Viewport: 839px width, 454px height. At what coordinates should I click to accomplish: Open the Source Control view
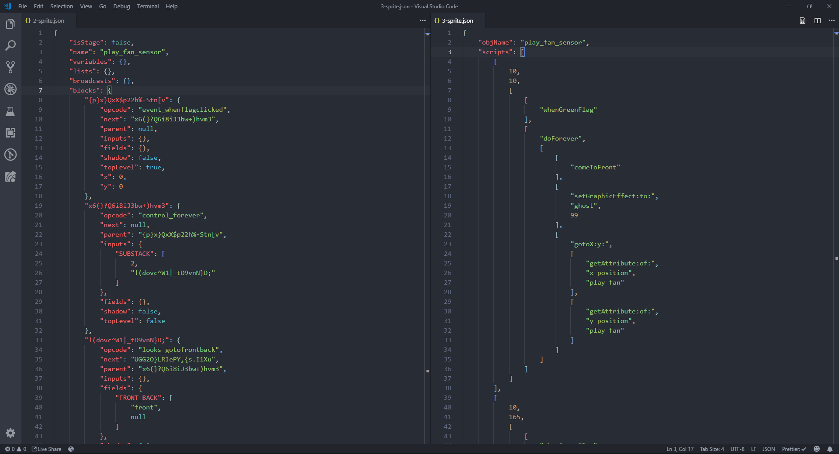(x=10, y=67)
